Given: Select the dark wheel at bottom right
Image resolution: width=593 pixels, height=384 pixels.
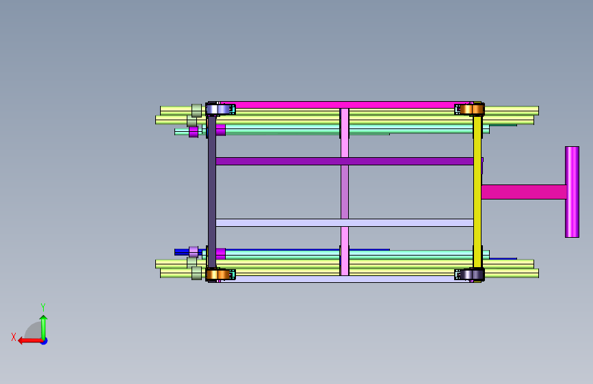Looking at the screenshot, I should (x=471, y=275).
